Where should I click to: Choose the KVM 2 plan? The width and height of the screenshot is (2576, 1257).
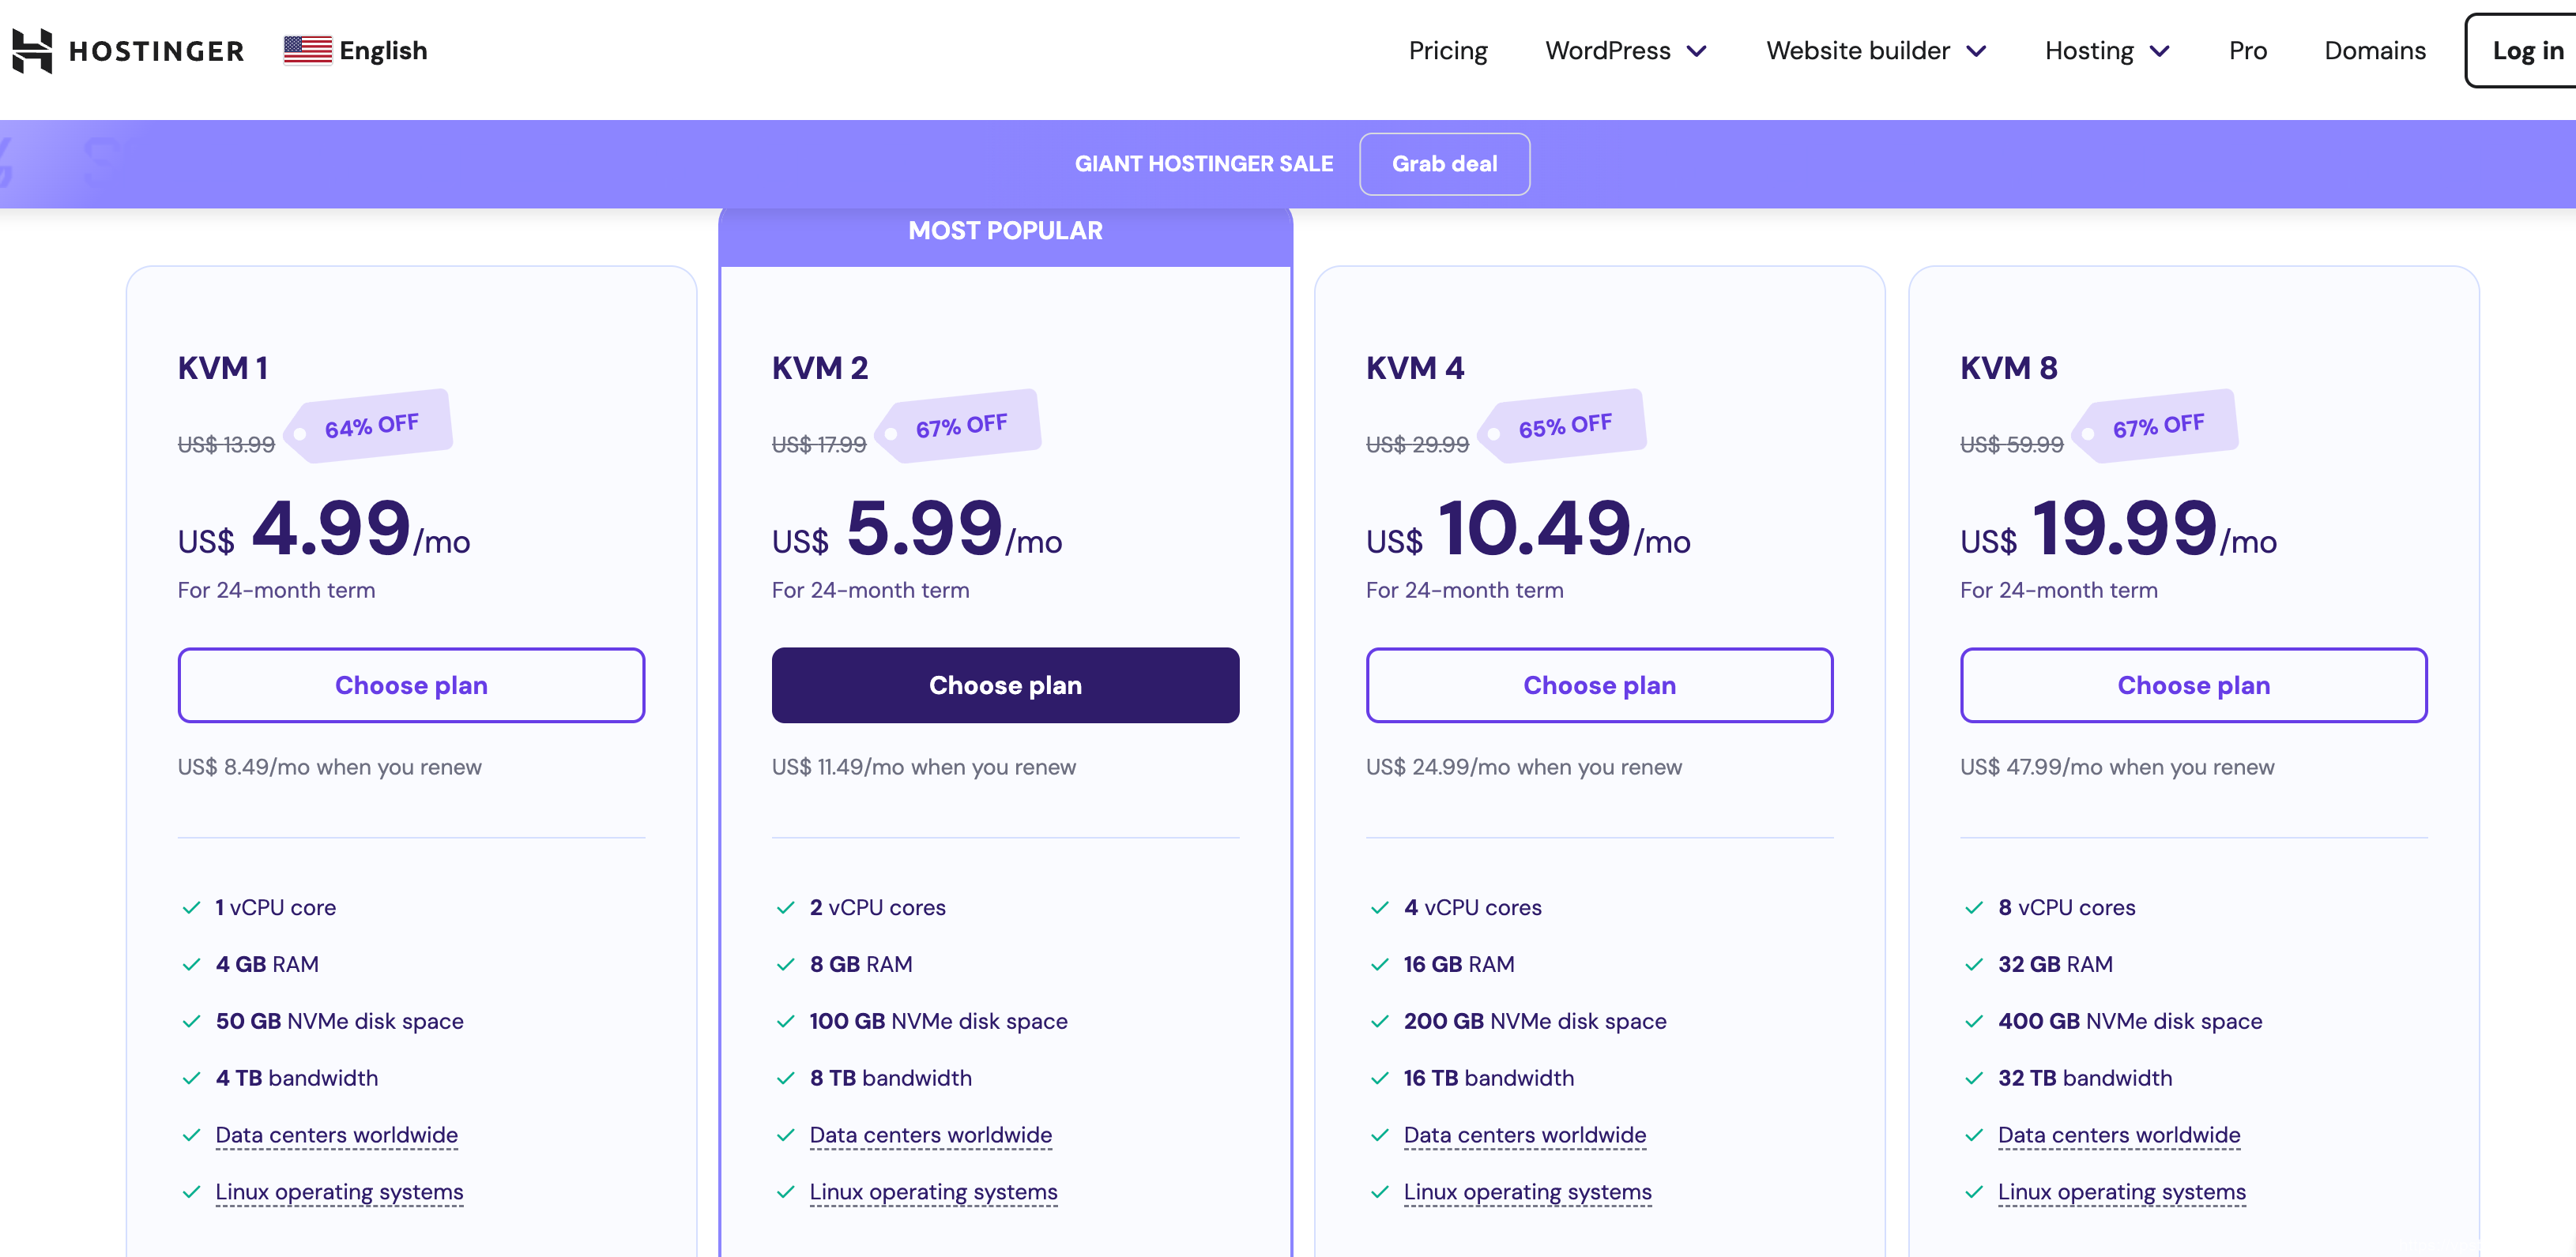click(x=1005, y=685)
